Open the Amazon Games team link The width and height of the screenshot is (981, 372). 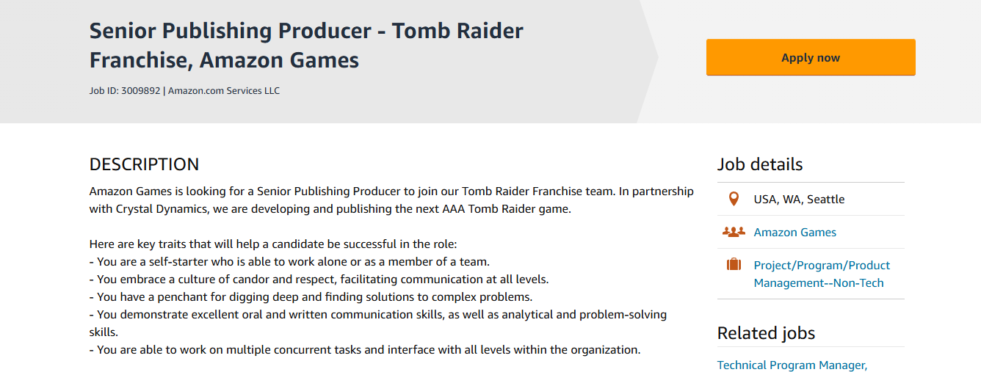coord(794,232)
